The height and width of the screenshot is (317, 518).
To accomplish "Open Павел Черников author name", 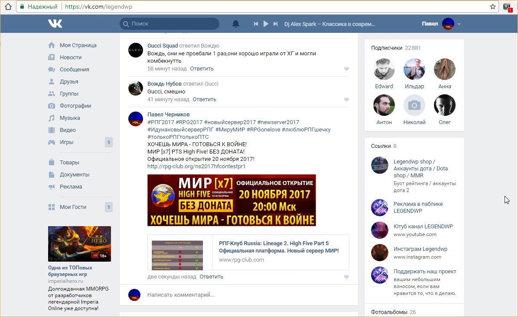I will click(169, 114).
